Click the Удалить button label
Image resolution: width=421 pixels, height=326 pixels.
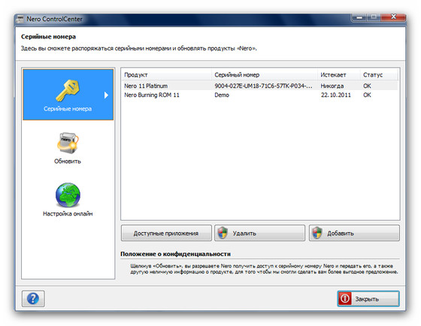pyautogui.click(x=244, y=233)
